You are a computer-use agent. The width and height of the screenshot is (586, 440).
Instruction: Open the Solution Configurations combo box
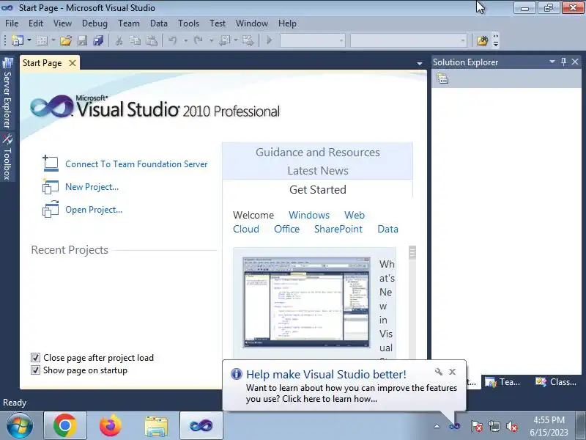[313, 40]
